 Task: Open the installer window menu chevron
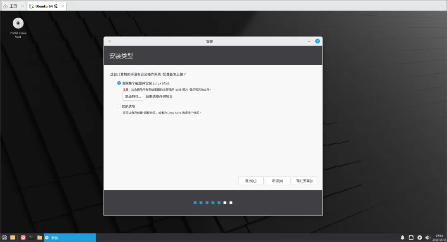[109, 41]
